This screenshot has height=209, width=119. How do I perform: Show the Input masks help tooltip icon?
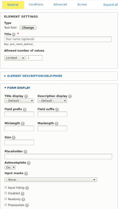click(26, 174)
